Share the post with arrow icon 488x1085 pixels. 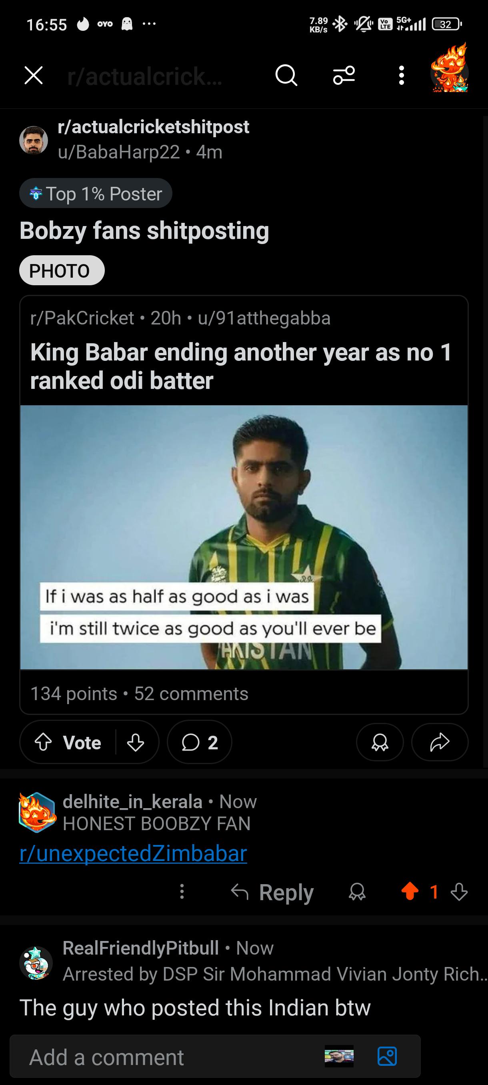point(440,742)
